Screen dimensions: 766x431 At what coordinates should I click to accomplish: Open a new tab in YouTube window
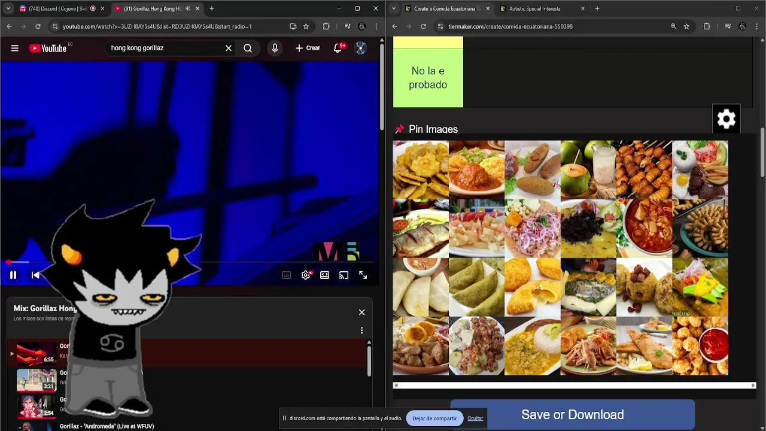pos(211,8)
